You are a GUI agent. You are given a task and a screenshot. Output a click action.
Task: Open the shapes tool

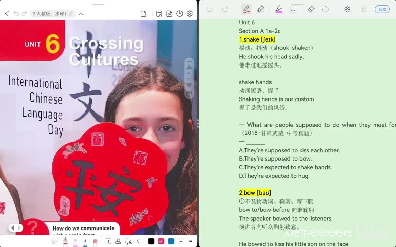118,241
